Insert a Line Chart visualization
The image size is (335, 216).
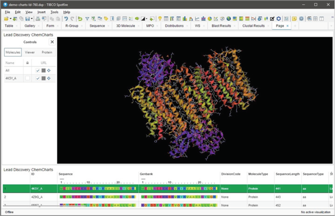click(x=197, y=19)
